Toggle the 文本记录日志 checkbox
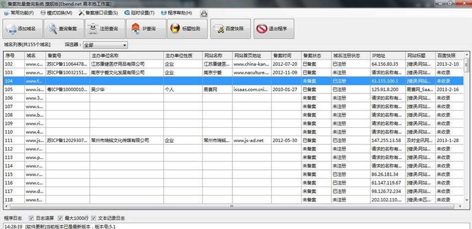The height and width of the screenshot is (229, 472). (94, 218)
